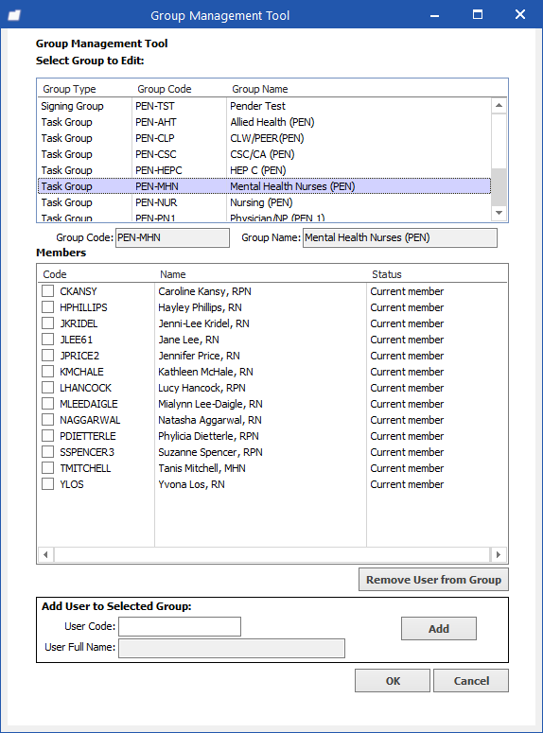Select the Allied Health (PEN) group
The image size is (543, 733).
click(x=264, y=122)
